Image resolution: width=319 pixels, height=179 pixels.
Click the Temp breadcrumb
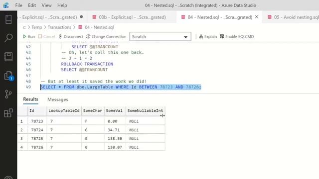(x=36, y=27)
